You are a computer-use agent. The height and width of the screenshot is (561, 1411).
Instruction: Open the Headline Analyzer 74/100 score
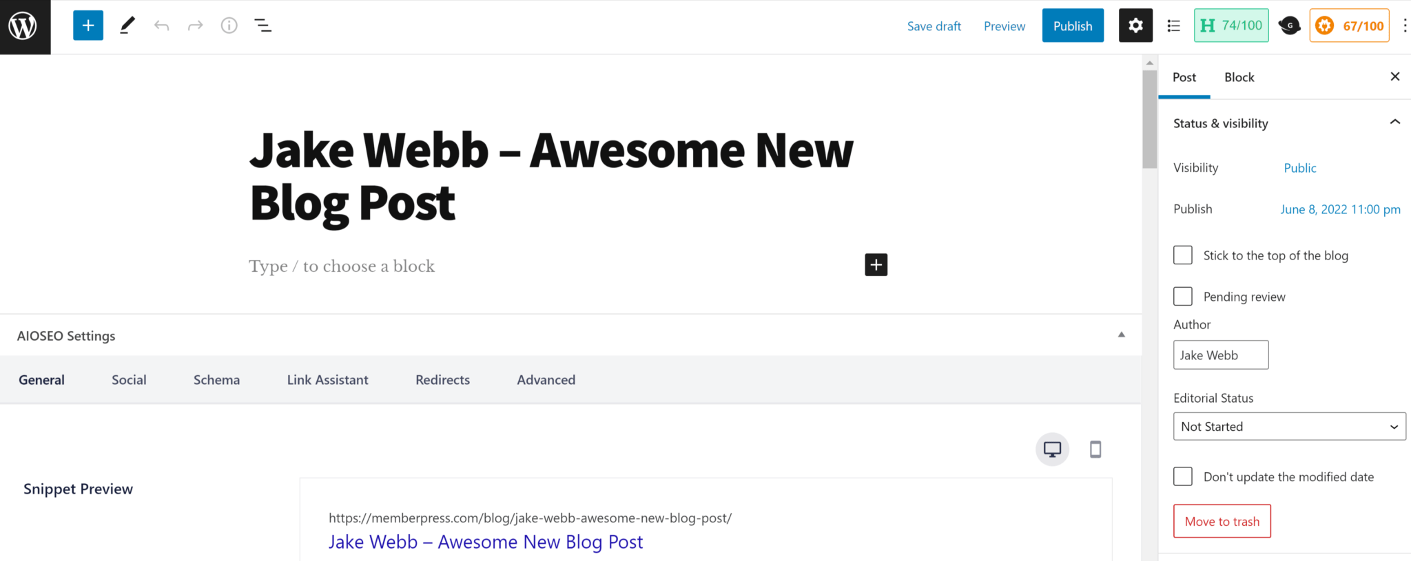click(1231, 25)
